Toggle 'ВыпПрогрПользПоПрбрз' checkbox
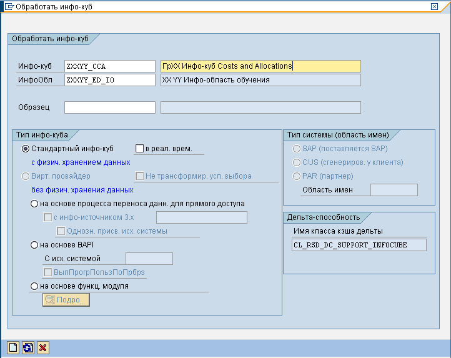 [x=47, y=272]
